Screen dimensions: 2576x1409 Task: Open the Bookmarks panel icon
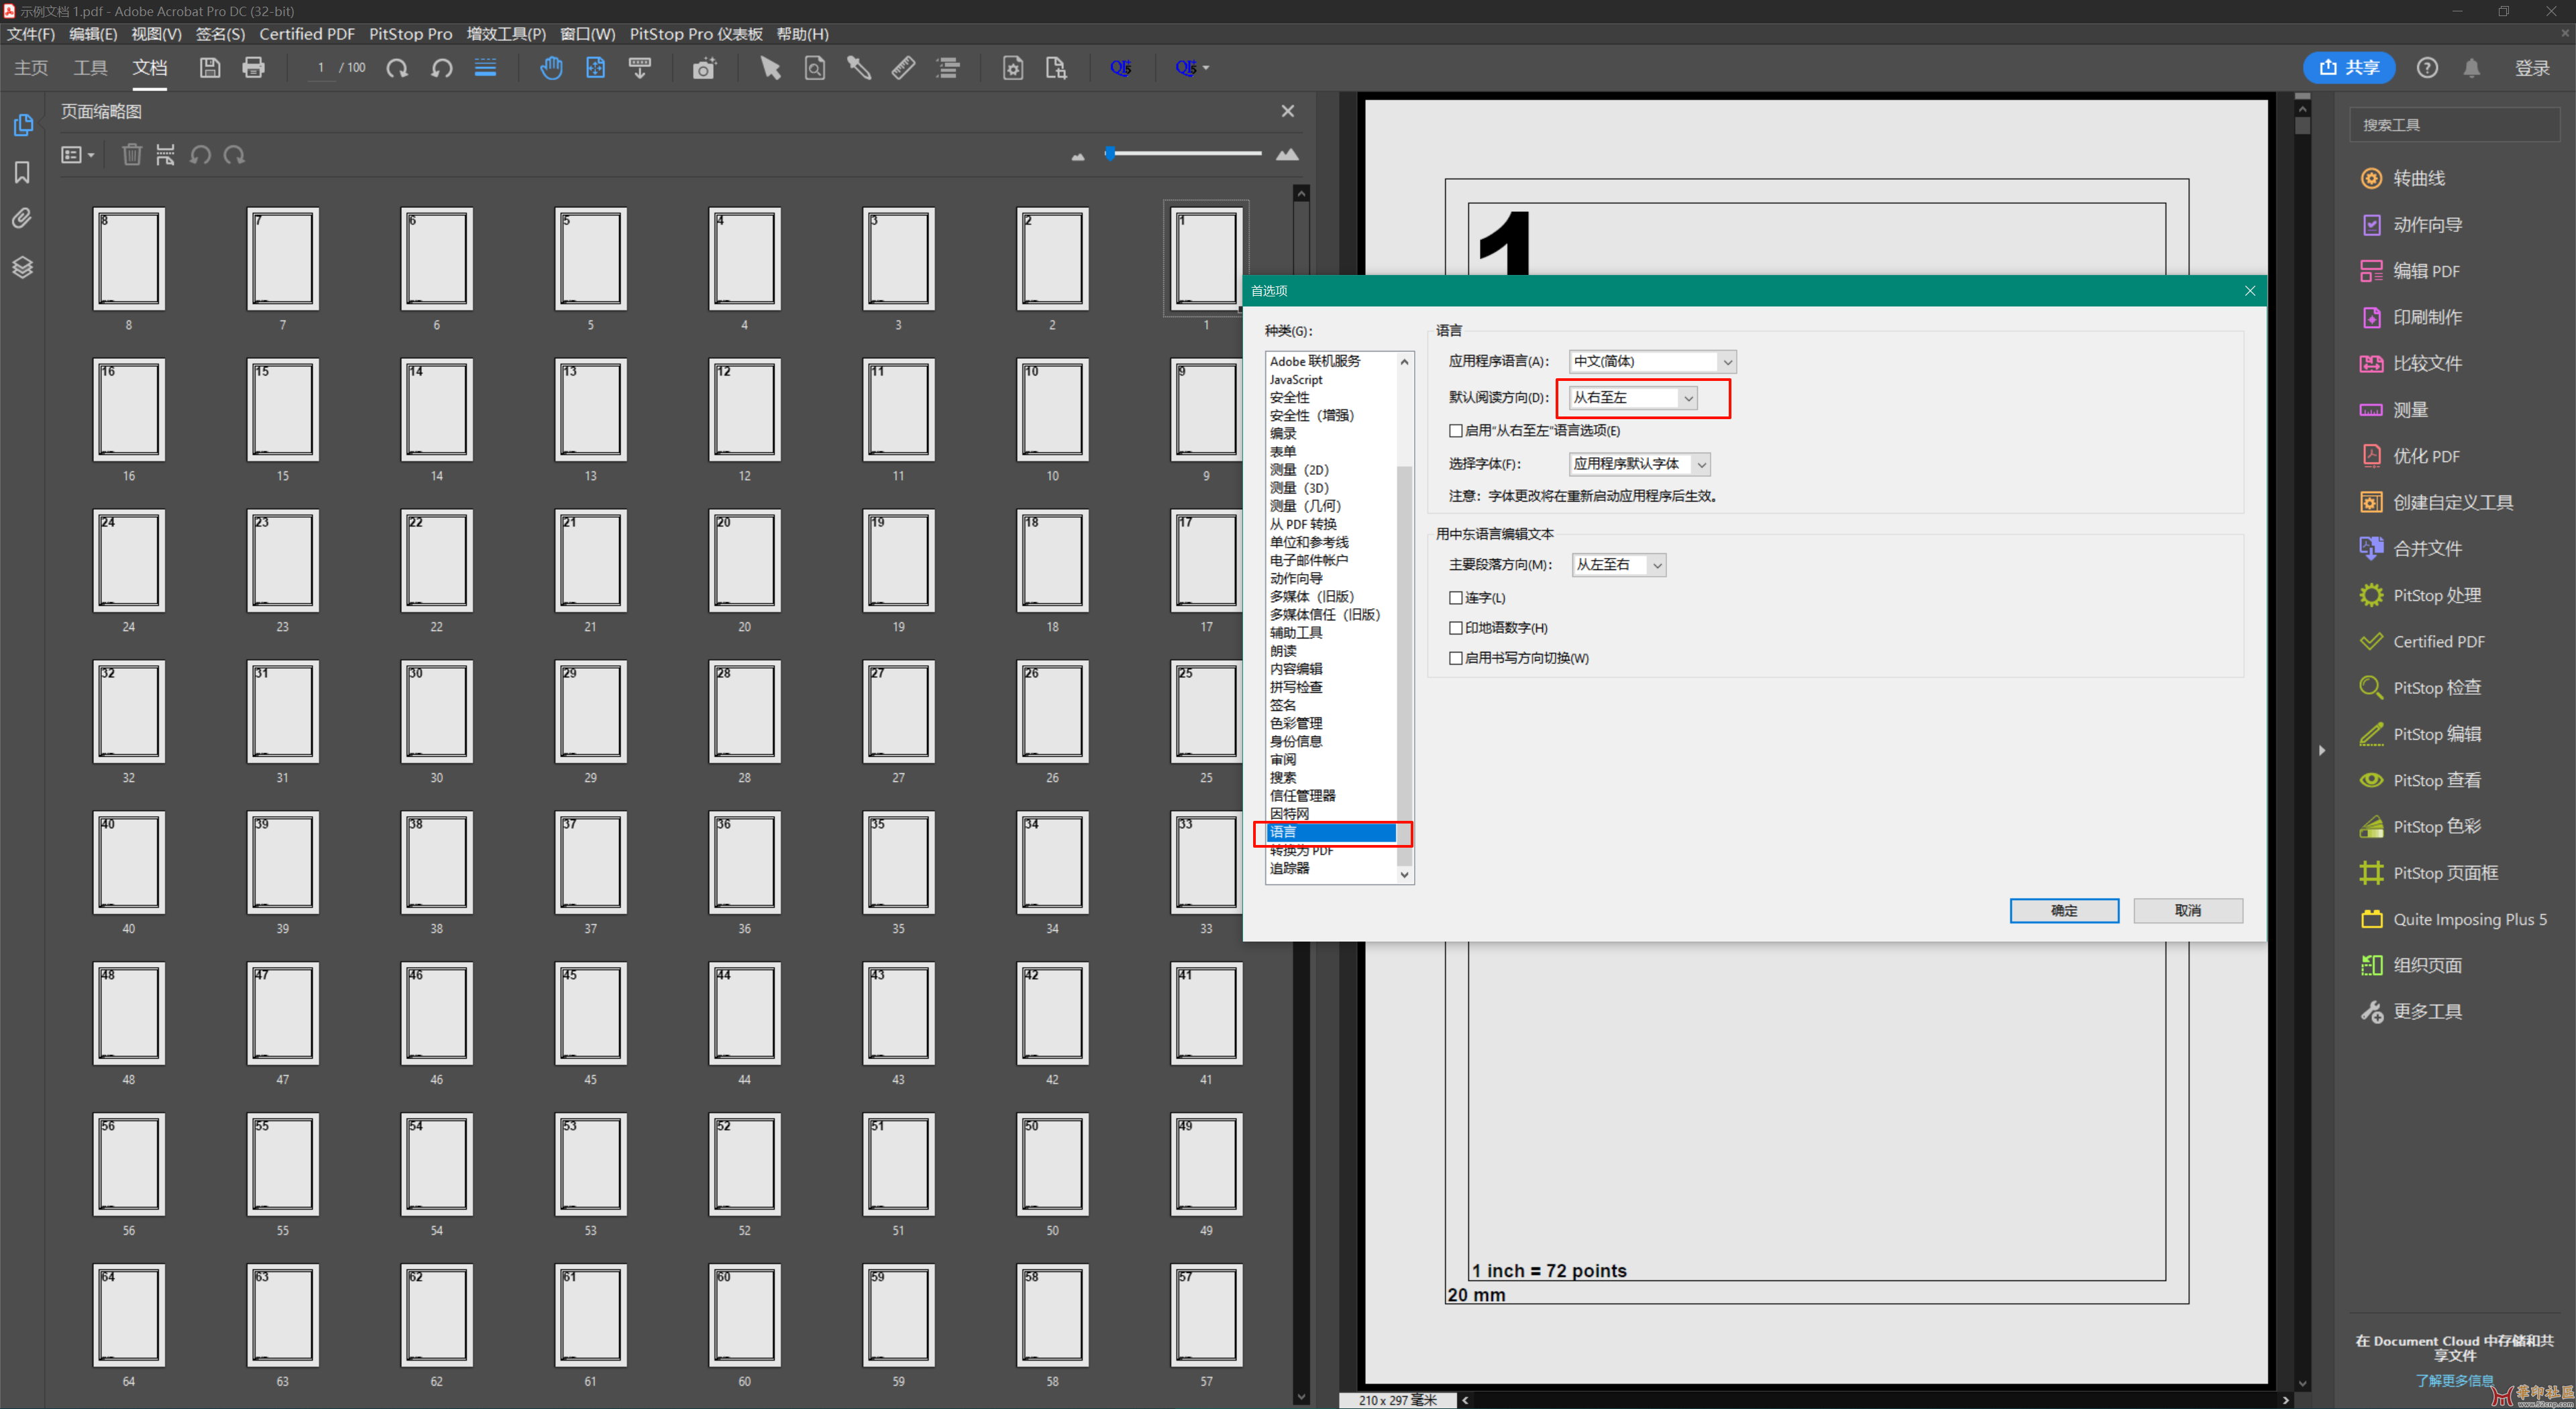click(22, 172)
